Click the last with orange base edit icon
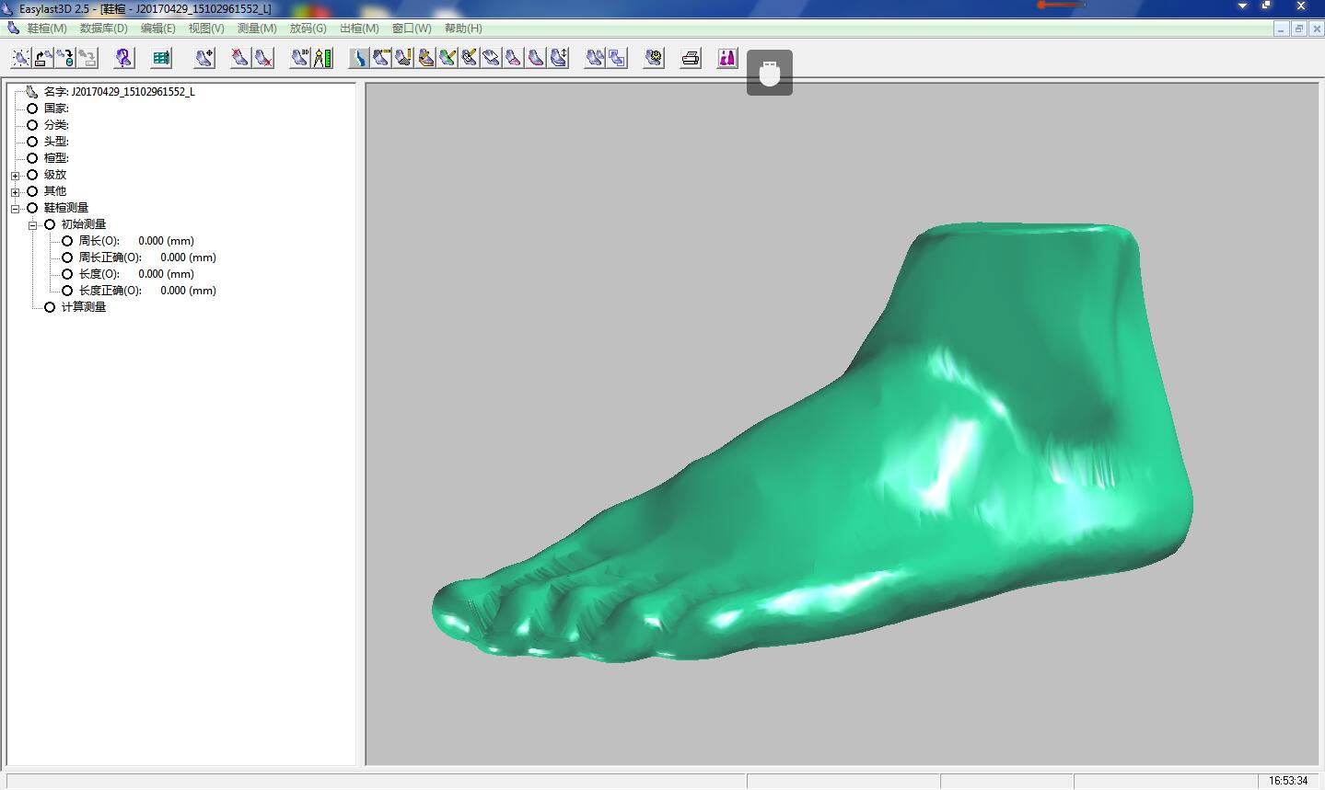 click(425, 58)
